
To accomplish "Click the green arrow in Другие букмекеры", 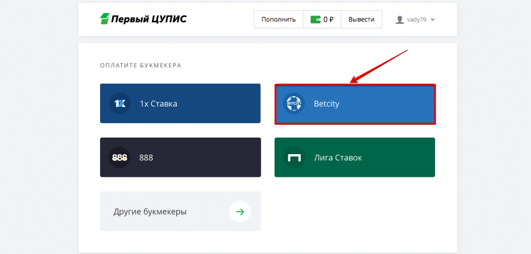I will point(240,212).
